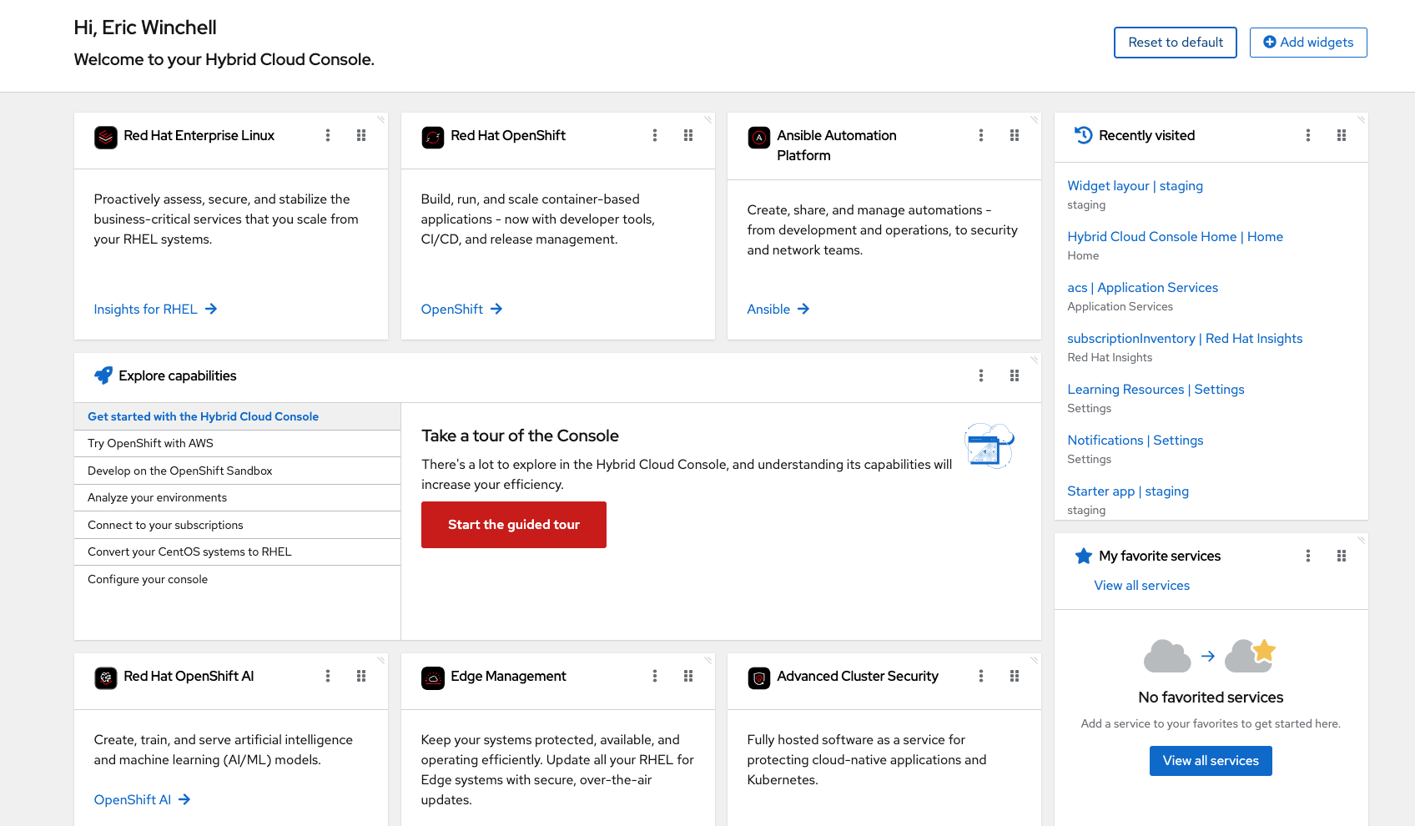Click the drag handle on Red Hat OpenShift widget
The height and width of the screenshot is (826, 1415).
[x=688, y=135]
